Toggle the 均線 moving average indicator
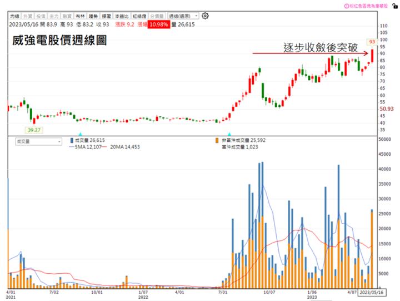Image resolution: width=400 pixels, height=301 pixels. click(15, 16)
